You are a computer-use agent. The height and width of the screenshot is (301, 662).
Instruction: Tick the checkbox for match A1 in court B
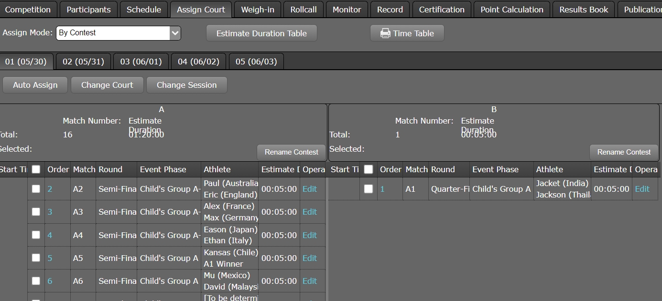(368, 189)
